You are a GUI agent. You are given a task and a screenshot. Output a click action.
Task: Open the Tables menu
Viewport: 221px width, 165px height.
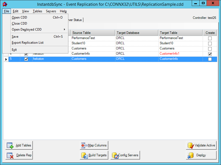pyautogui.click(x=37, y=11)
